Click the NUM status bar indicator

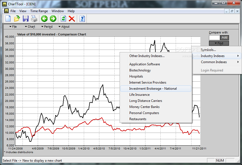(x=220, y=160)
